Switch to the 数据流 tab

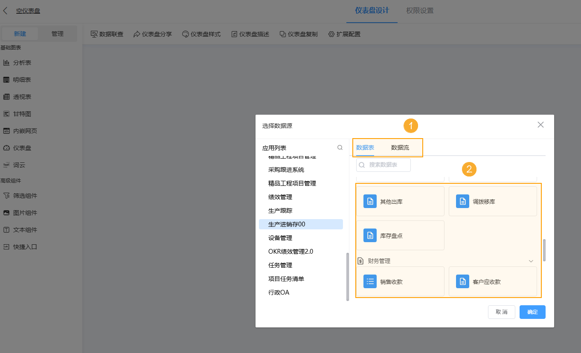click(x=399, y=147)
